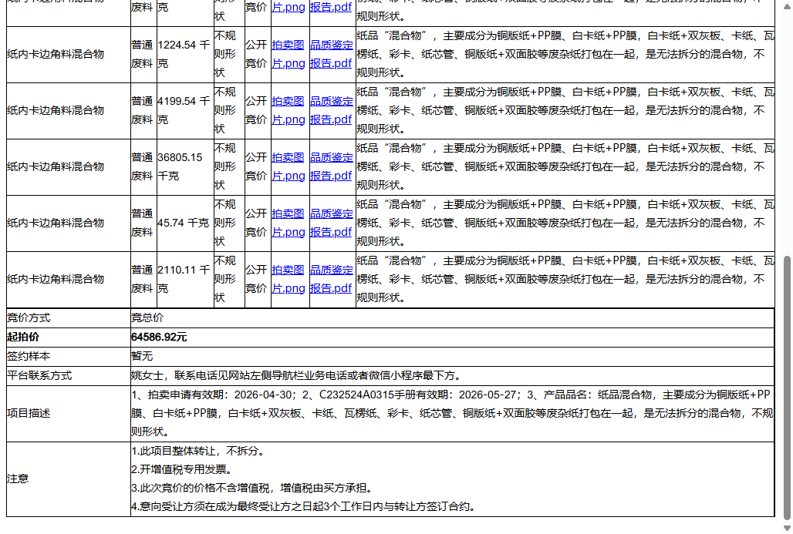Click note 2.开增值税专用发票

click(181, 469)
